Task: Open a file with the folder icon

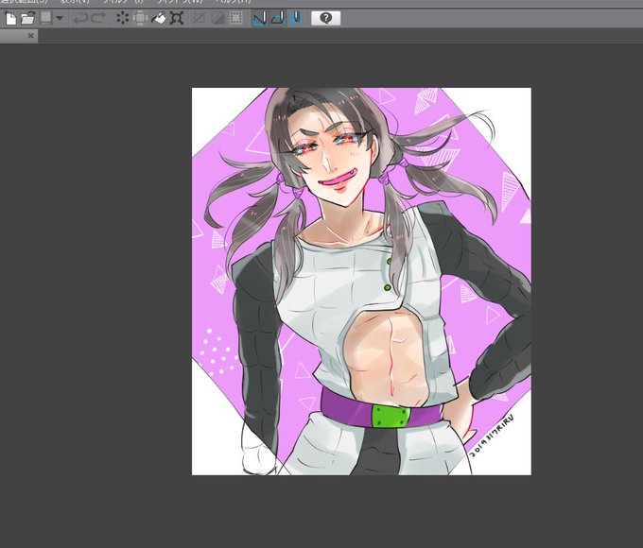Action: [x=27, y=19]
